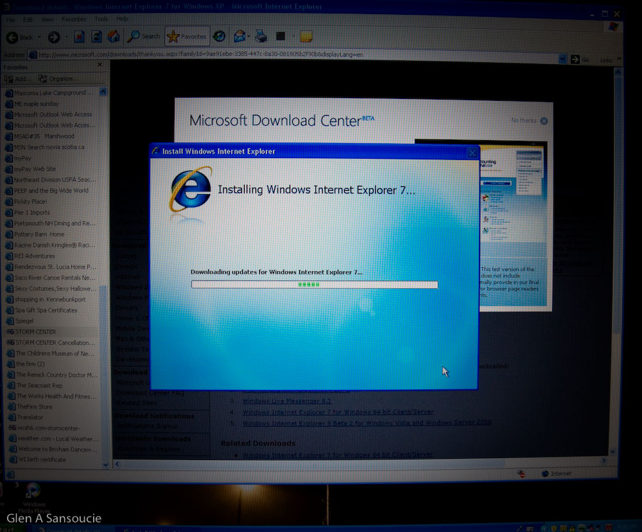Select the ME maple sunday favorite

coord(37,104)
